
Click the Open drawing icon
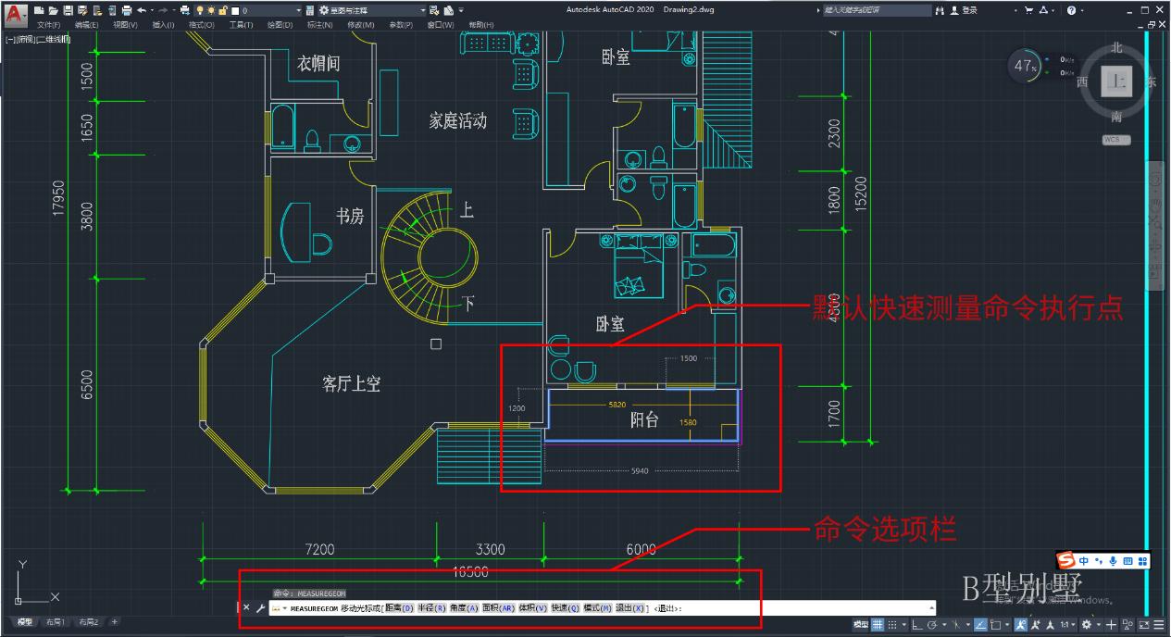[x=56, y=9]
